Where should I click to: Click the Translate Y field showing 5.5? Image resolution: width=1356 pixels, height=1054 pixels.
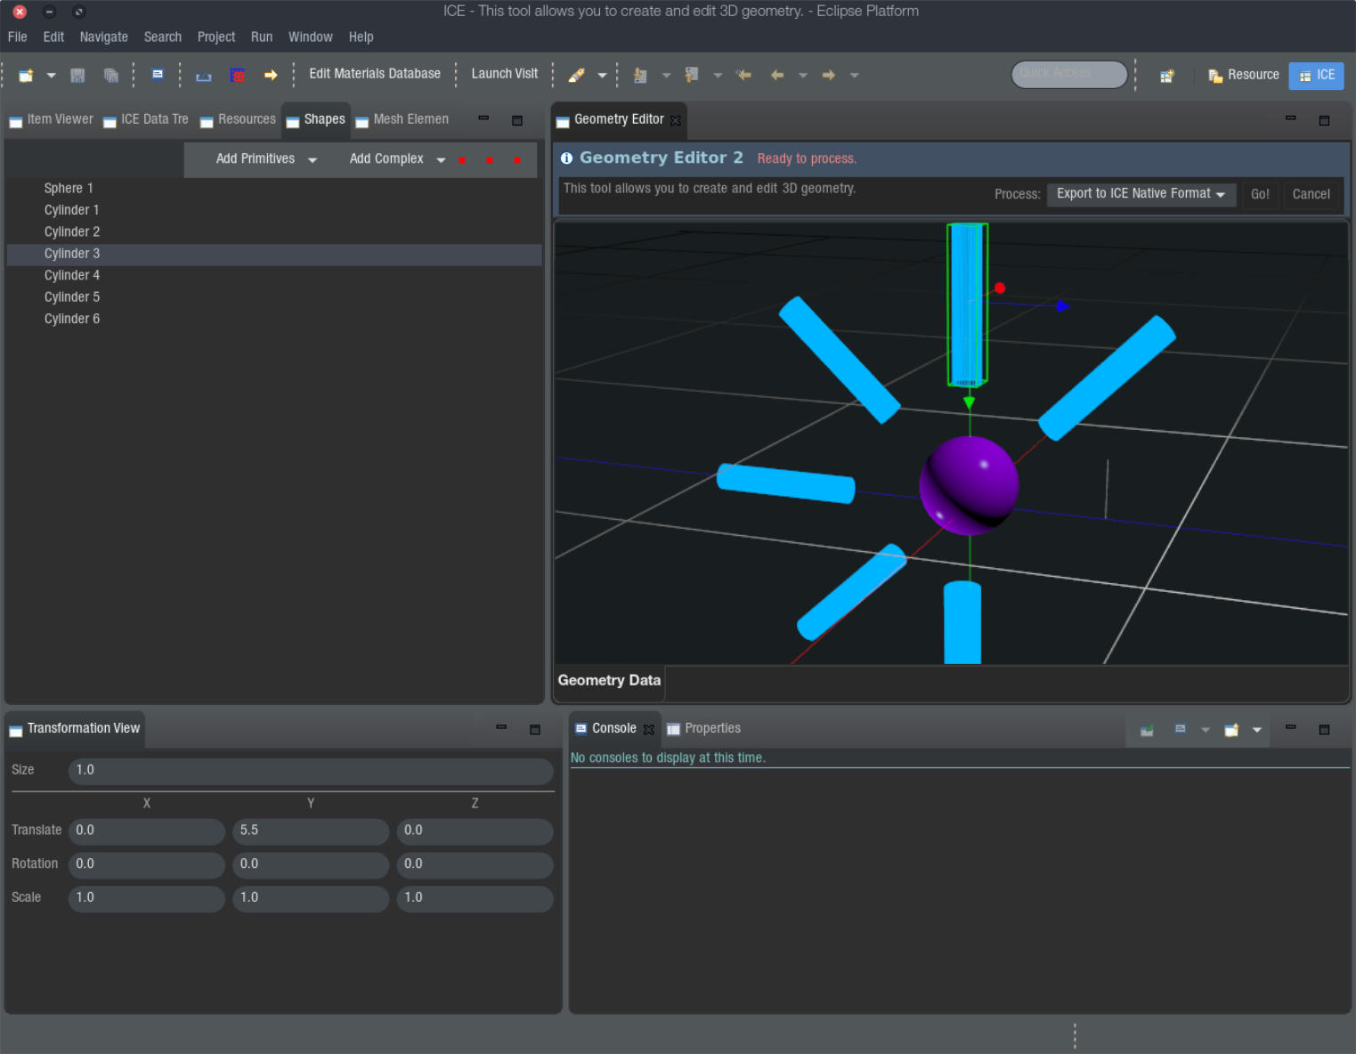pos(311,831)
